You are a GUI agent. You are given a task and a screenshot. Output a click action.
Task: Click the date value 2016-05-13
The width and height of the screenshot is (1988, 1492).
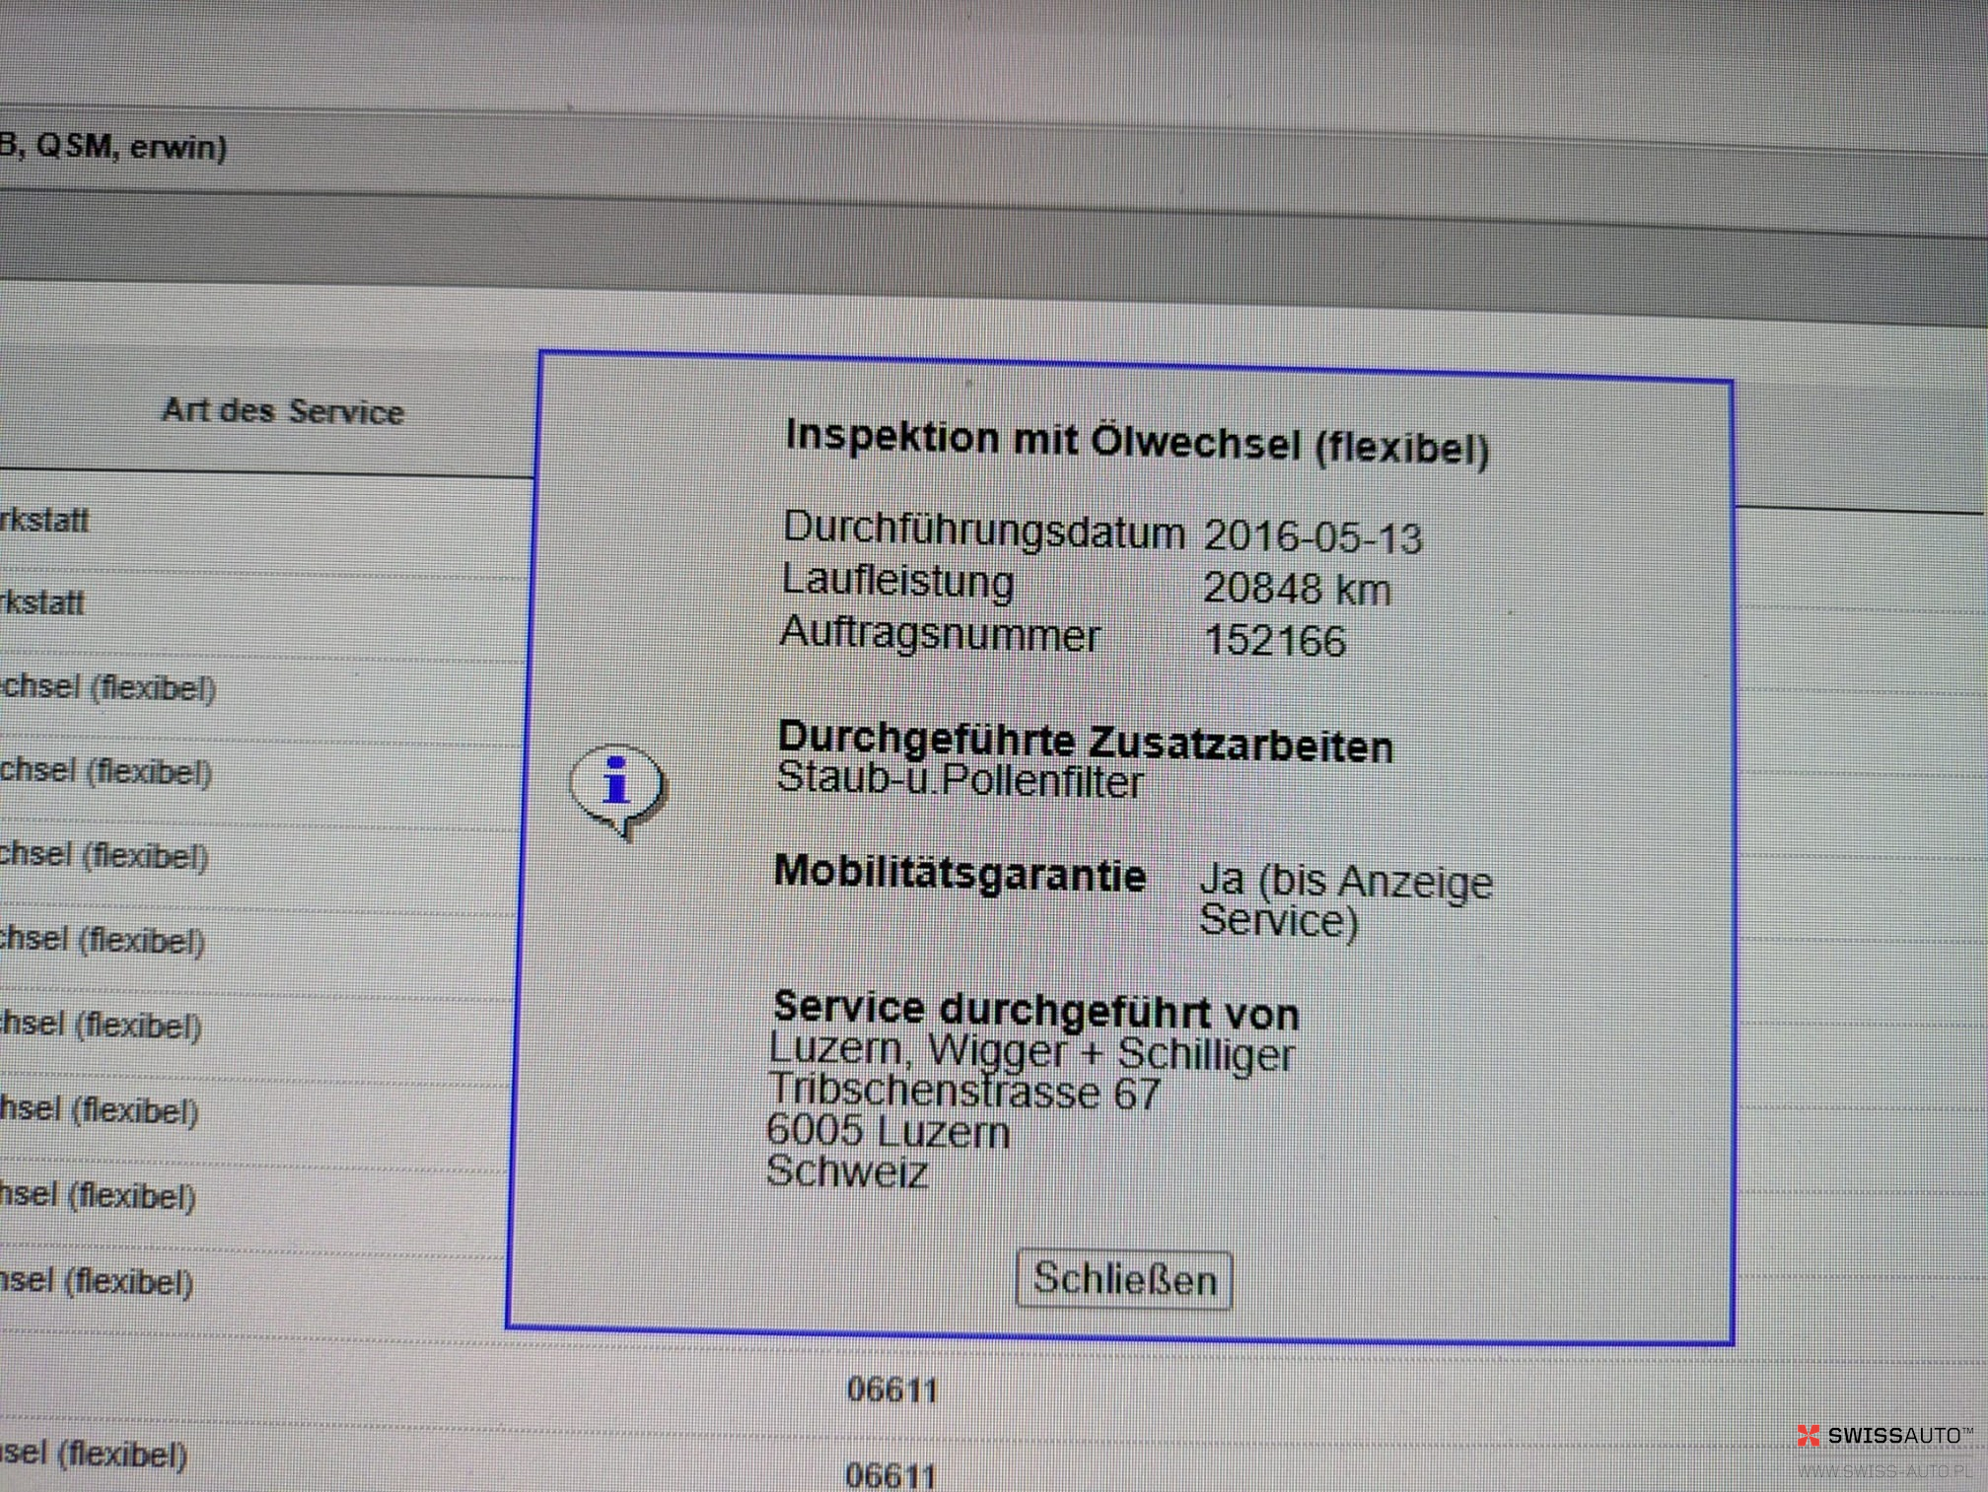pyautogui.click(x=1313, y=537)
